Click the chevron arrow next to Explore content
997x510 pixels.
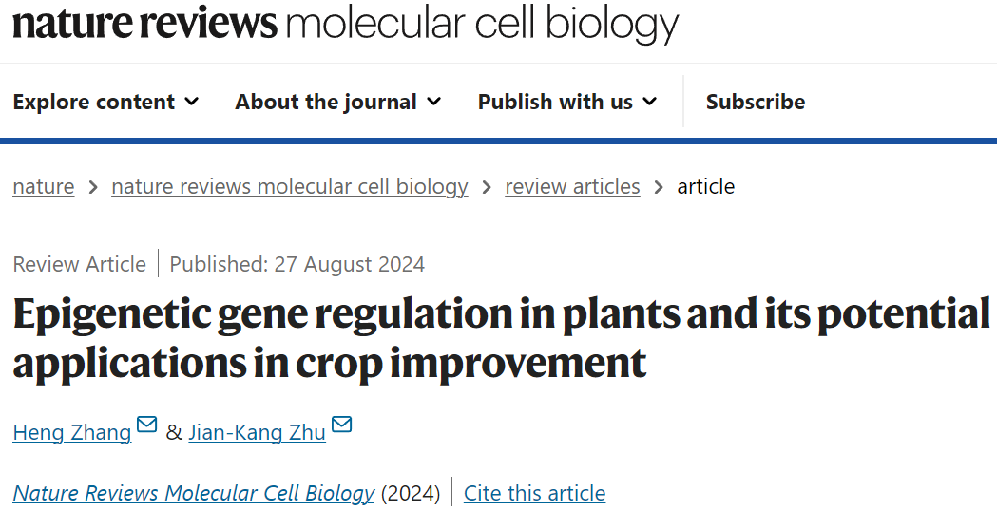click(x=191, y=102)
